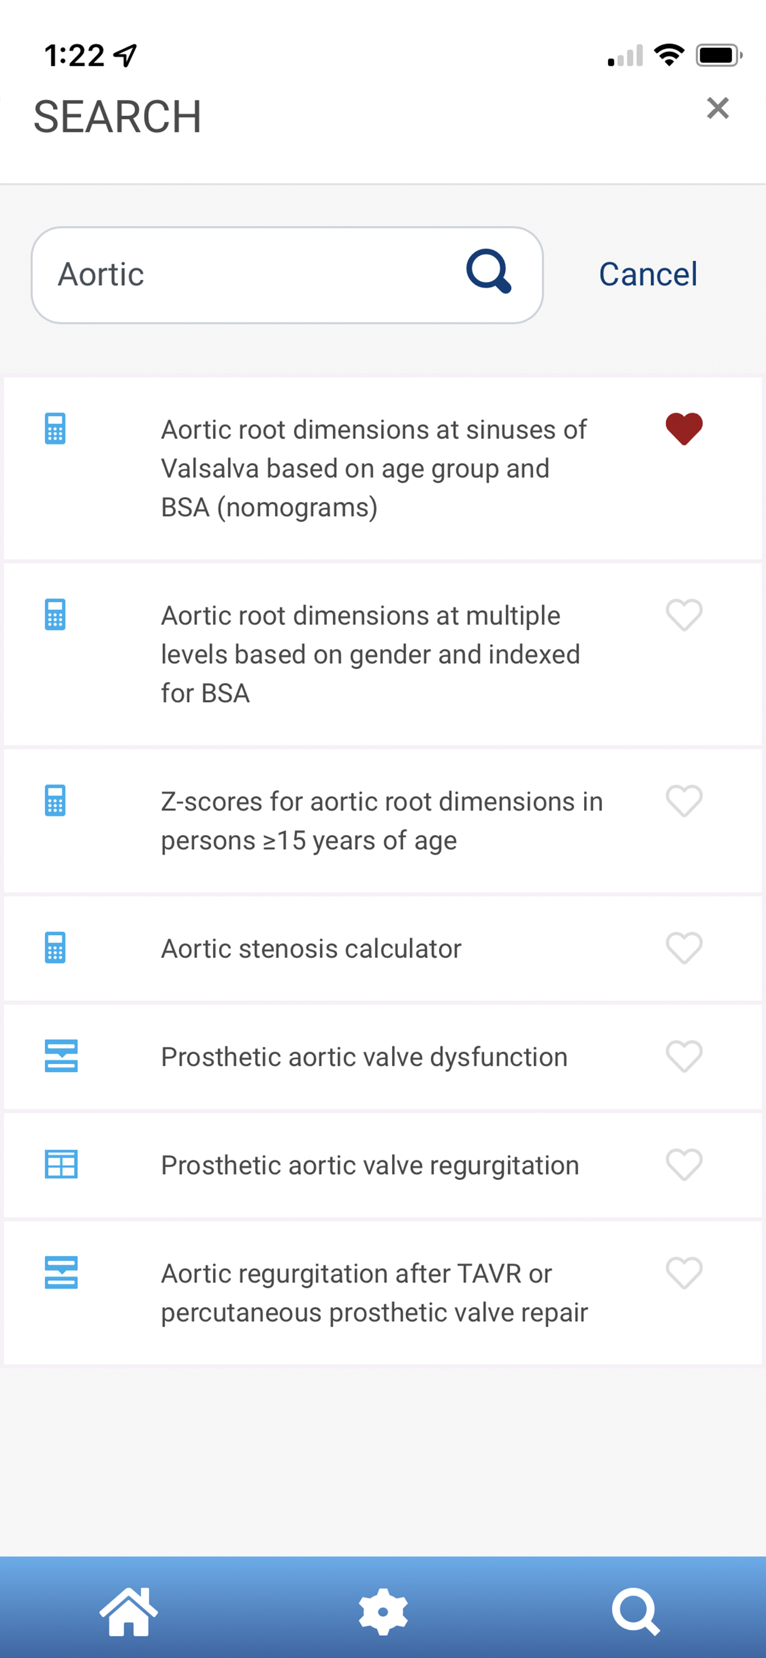Favorite the Aortic stenosis calculator heart
The image size is (766, 1658).
pos(684,948)
